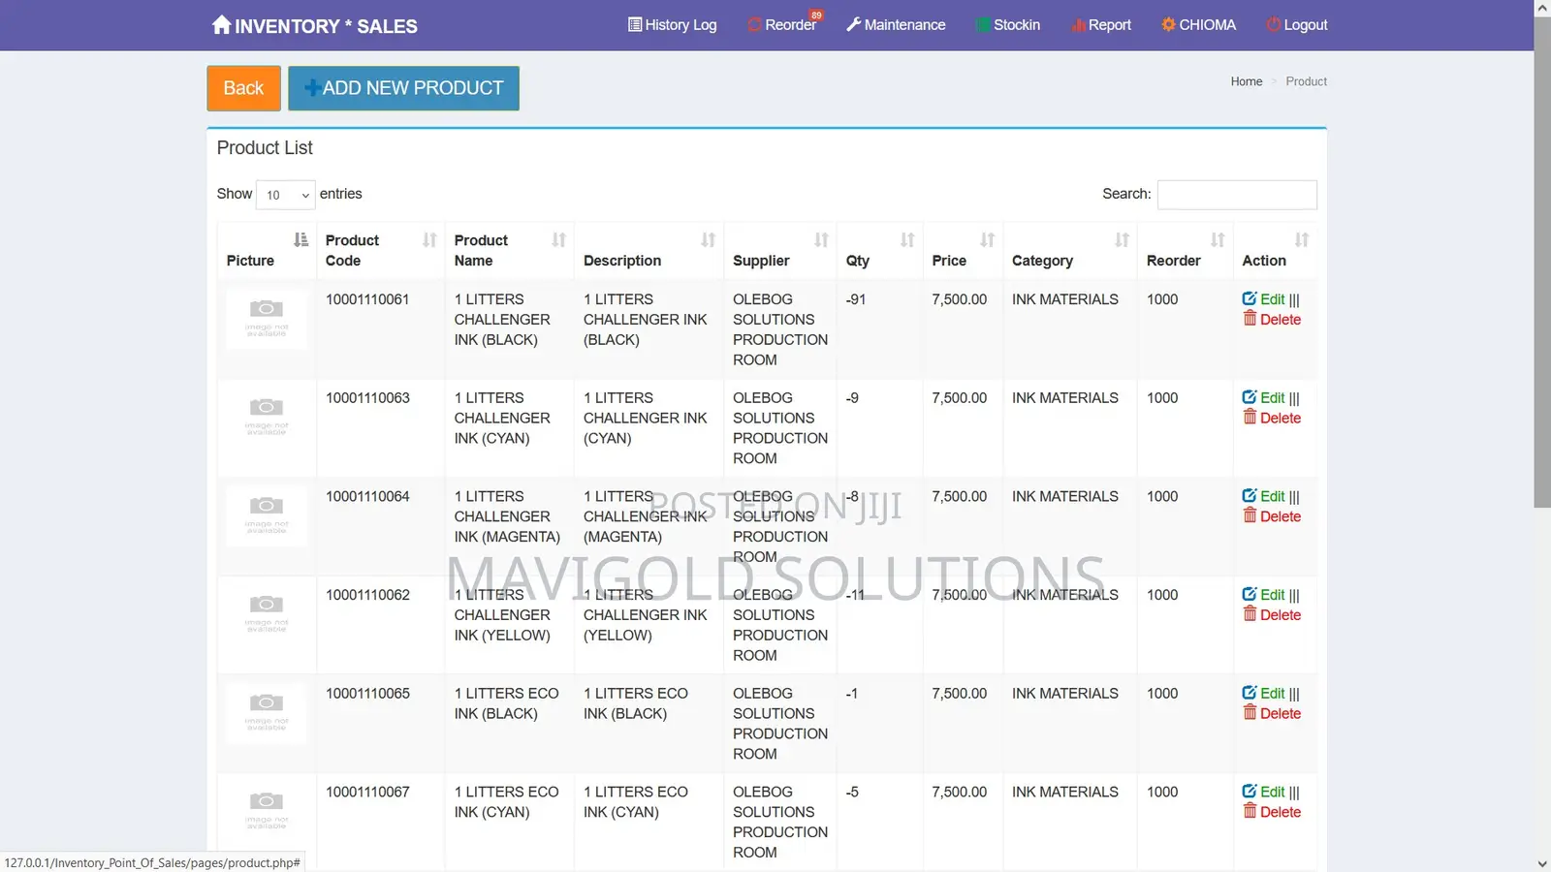Sort by Category sort icon
This screenshot has height=872, width=1551.
coord(1122,239)
